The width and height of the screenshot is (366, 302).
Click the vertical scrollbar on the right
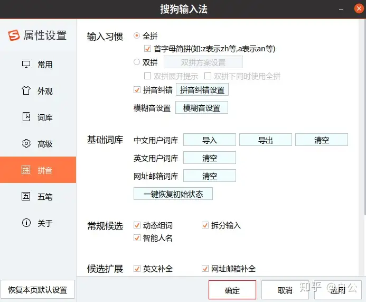[364, 117]
